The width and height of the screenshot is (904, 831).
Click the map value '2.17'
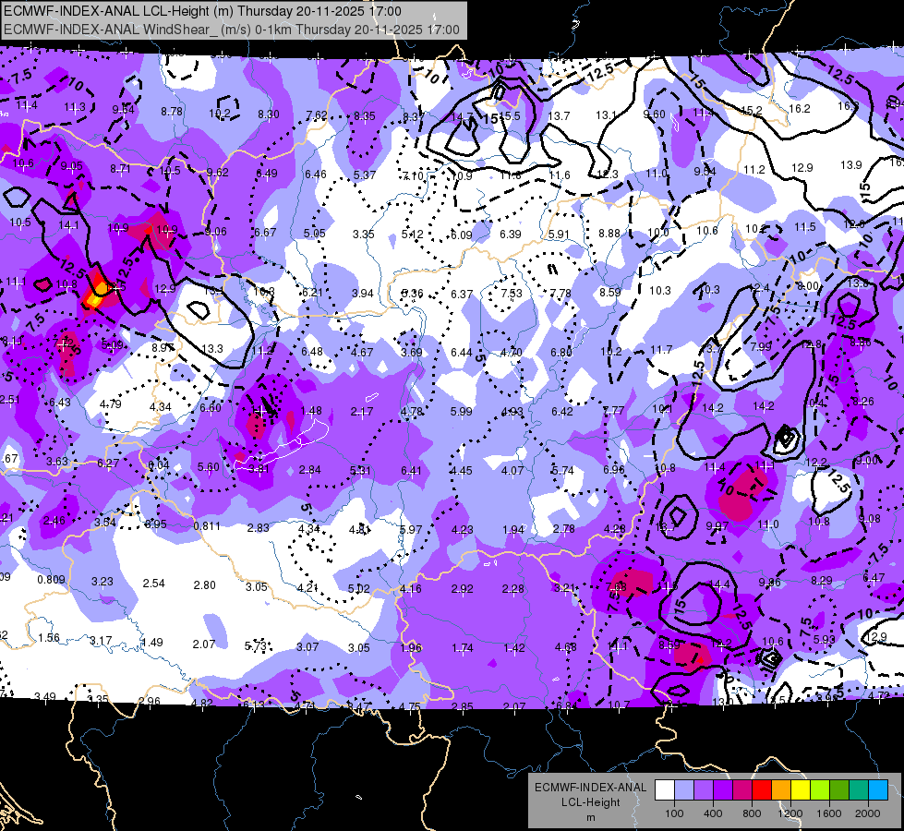coord(362,412)
